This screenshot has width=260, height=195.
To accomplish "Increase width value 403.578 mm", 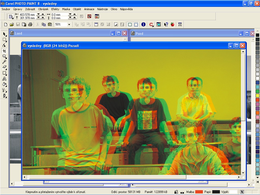I will pos(43,14).
